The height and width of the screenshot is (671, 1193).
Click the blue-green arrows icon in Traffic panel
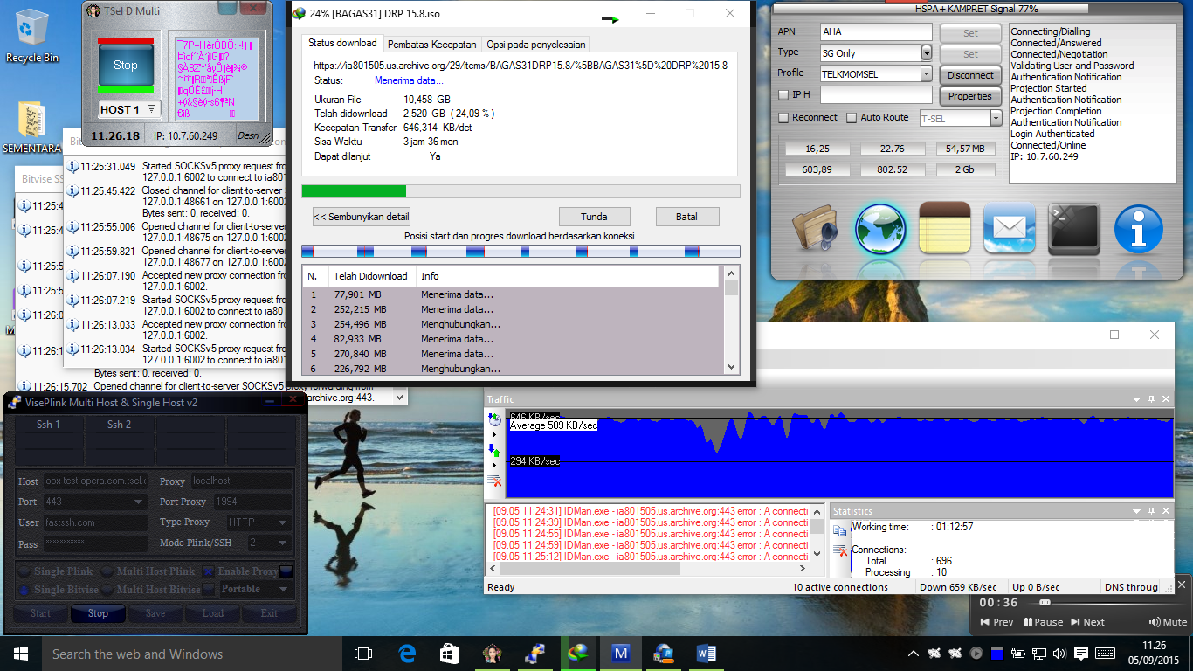click(494, 451)
